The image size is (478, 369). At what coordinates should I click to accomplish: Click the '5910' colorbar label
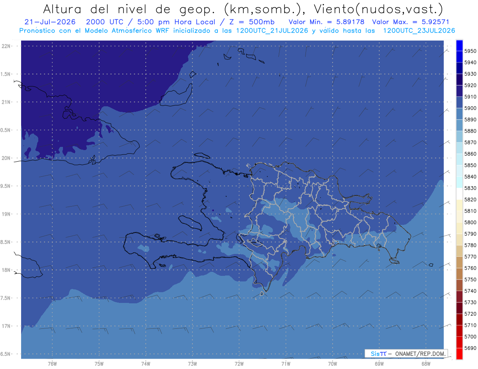click(x=470, y=97)
